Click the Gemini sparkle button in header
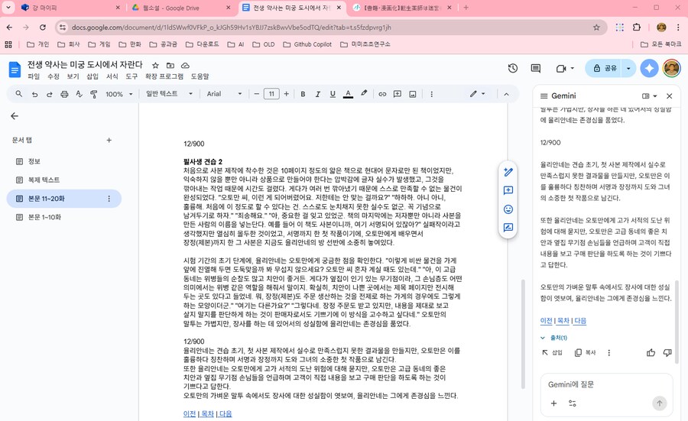The width and height of the screenshot is (688, 421). (649, 69)
